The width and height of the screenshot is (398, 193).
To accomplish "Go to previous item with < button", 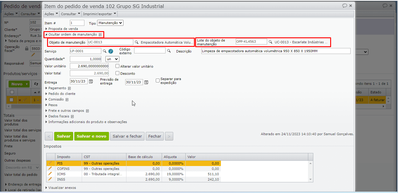I will [49, 136].
